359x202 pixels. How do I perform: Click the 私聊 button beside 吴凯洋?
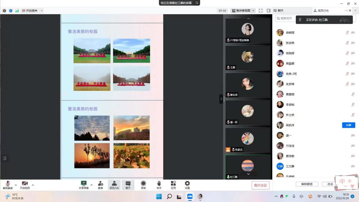(349, 125)
